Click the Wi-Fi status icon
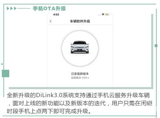The height and width of the screenshot is (118, 160). pos(103,14)
